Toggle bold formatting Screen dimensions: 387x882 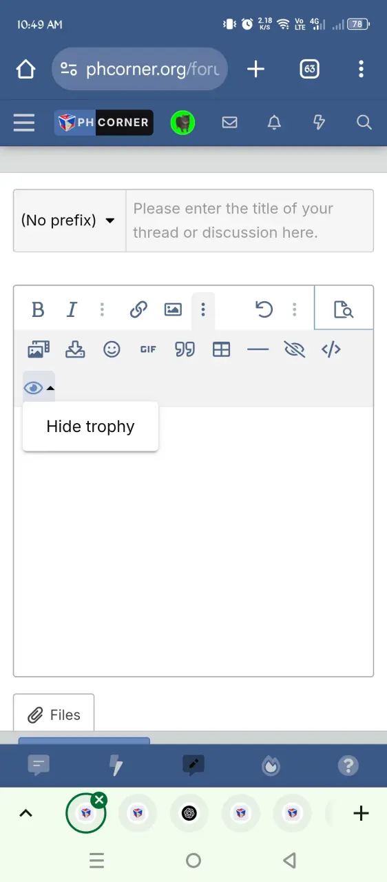click(39, 310)
